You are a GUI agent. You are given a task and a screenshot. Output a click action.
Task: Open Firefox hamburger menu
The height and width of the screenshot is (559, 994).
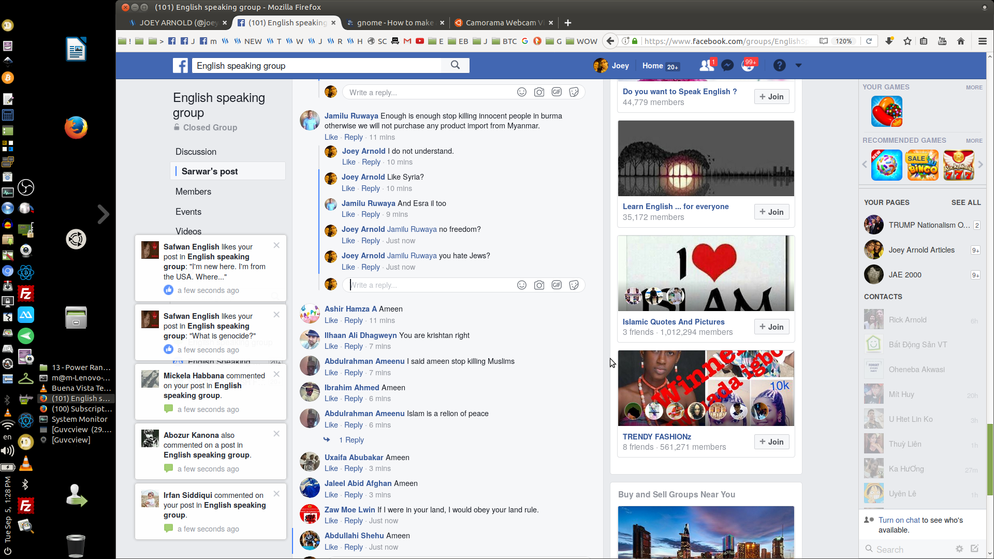[x=982, y=41]
